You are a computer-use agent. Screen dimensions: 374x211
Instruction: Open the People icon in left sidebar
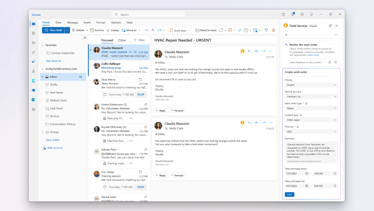(x=34, y=42)
